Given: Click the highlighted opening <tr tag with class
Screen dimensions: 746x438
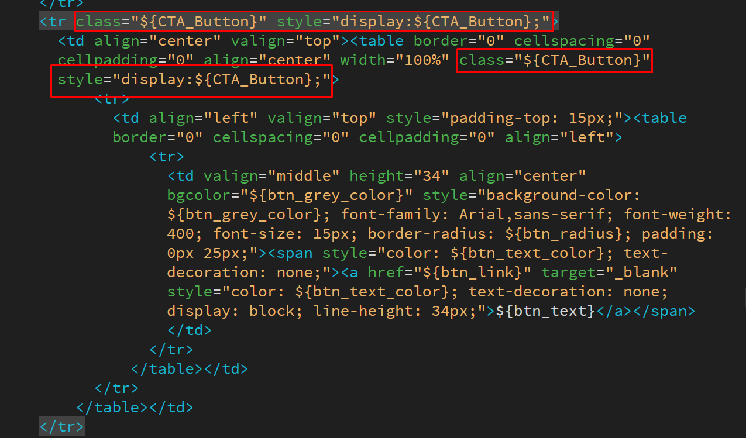Looking at the screenshot, I should [54, 22].
